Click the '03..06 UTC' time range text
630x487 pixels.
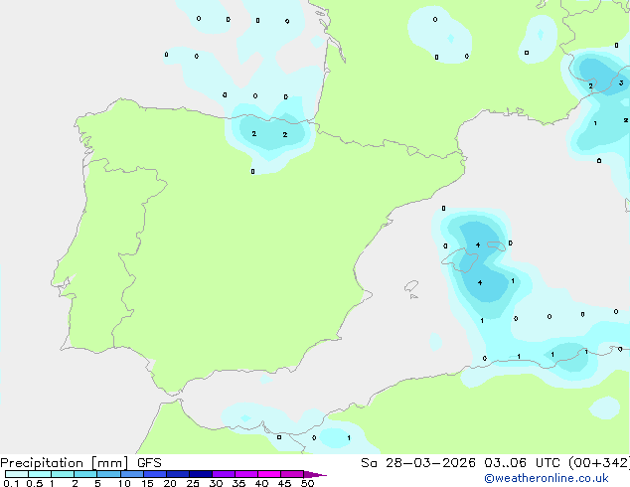pos(522,463)
